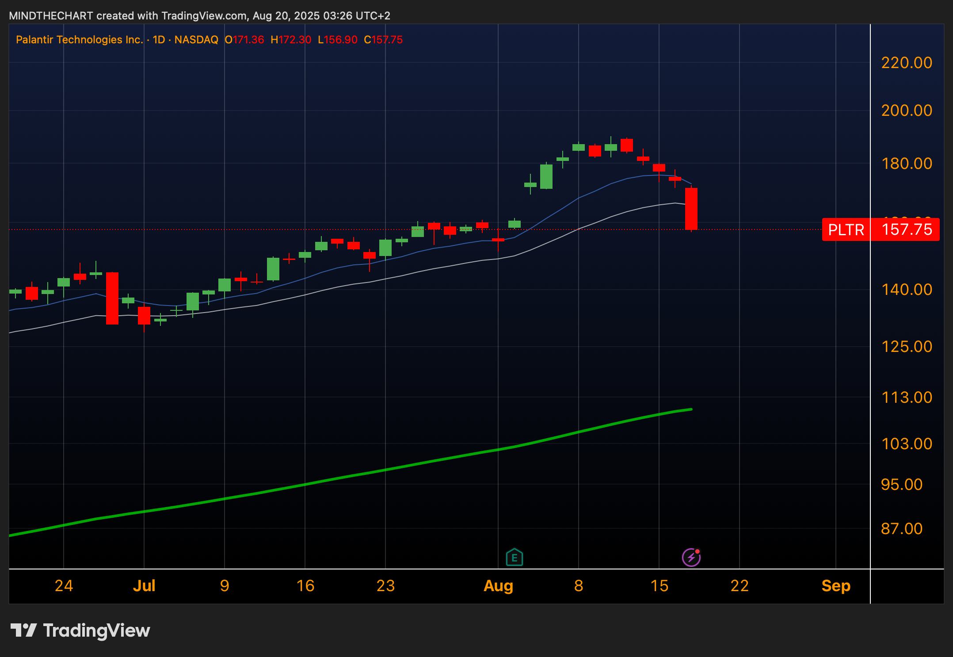Click the tall red candle before Jul
Viewport: 953px width, 657px height.
(x=112, y=298)
